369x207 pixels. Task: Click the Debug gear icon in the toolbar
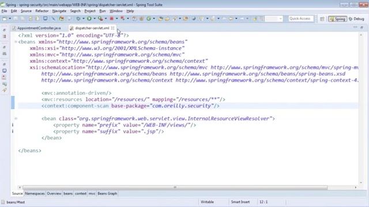point(78,18)
